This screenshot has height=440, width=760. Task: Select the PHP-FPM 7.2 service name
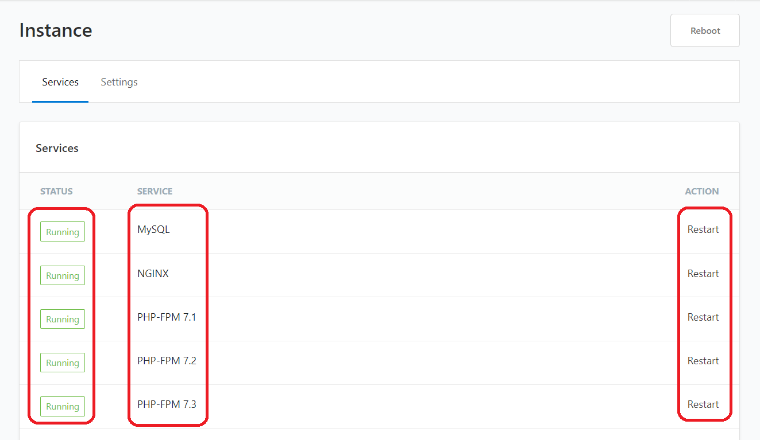[x=167, y=361]
